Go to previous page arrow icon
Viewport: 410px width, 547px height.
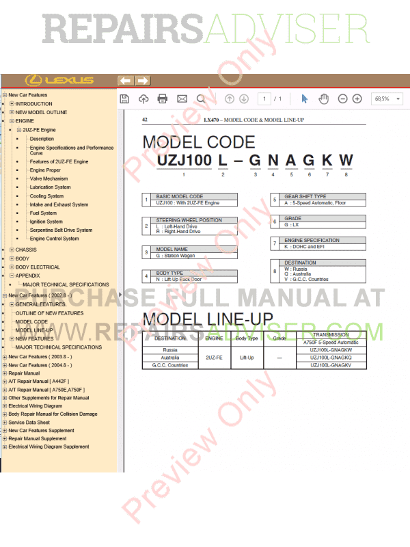230,98
